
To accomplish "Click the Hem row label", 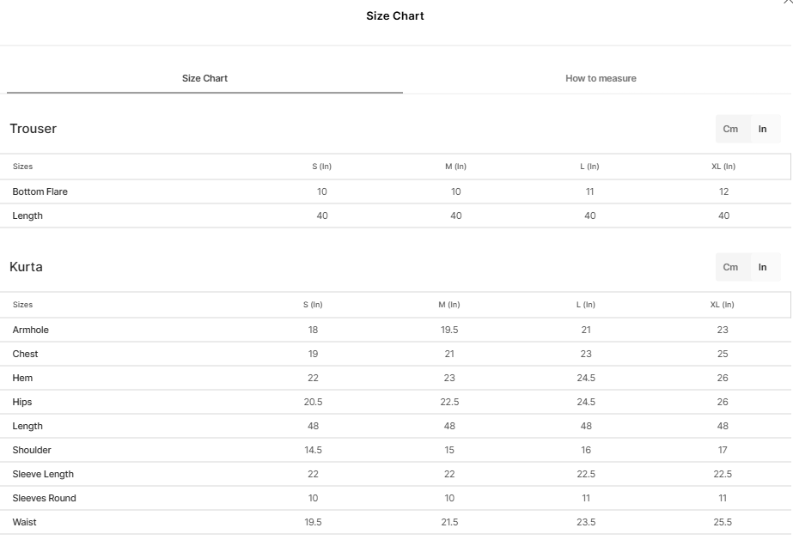I will [x=22, y=378].
